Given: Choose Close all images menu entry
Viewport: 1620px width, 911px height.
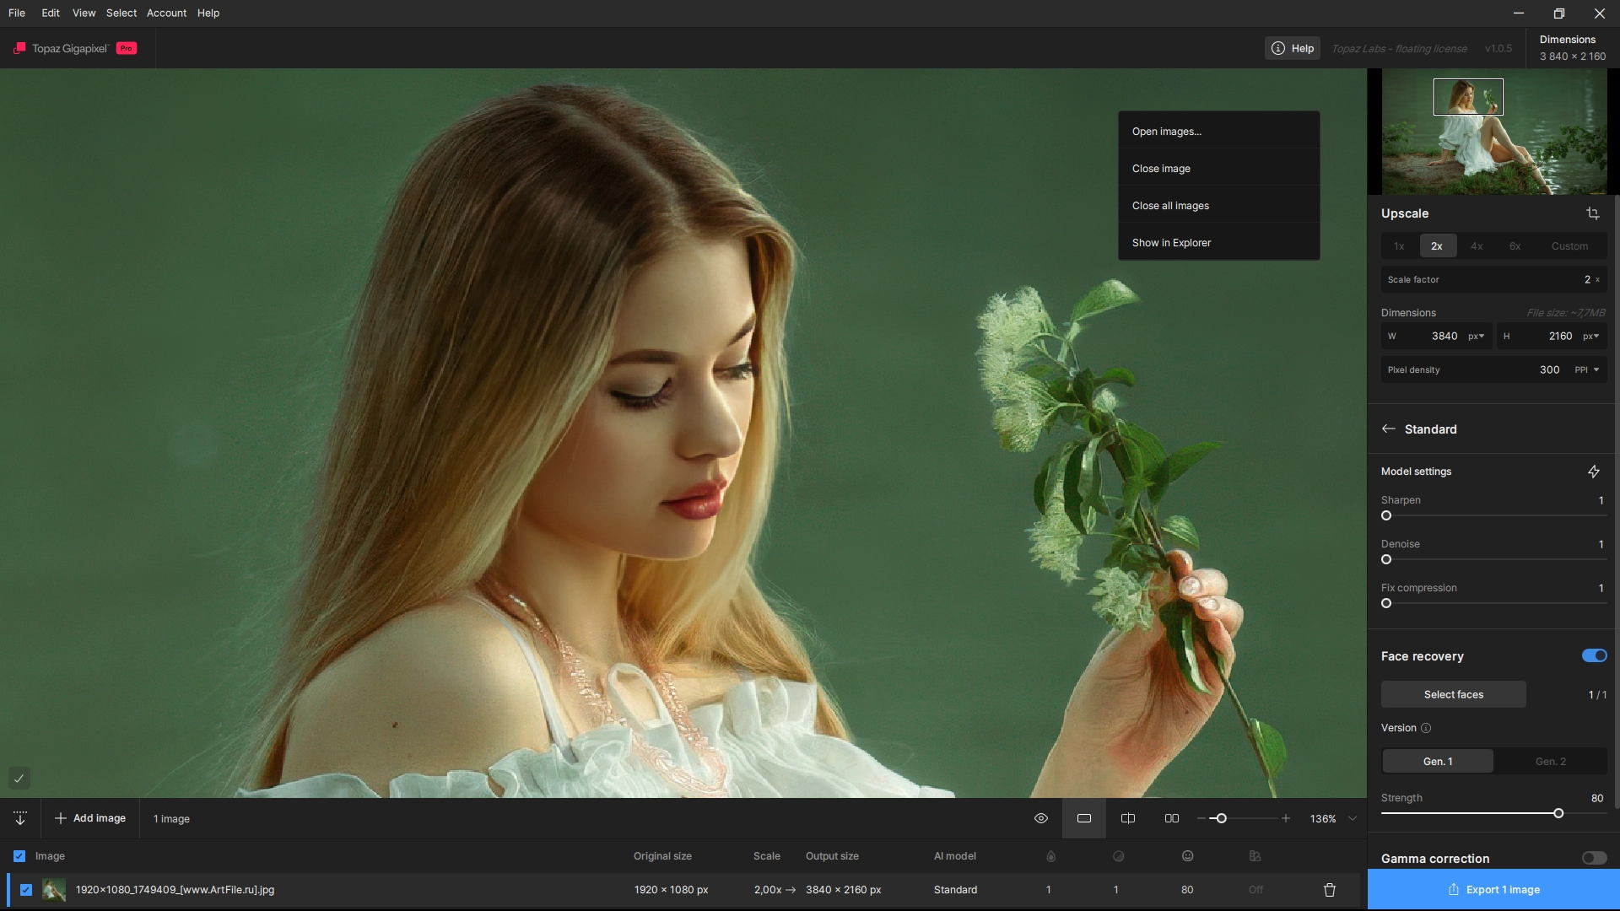Looking at the screenshot, I should point(1170,206).
